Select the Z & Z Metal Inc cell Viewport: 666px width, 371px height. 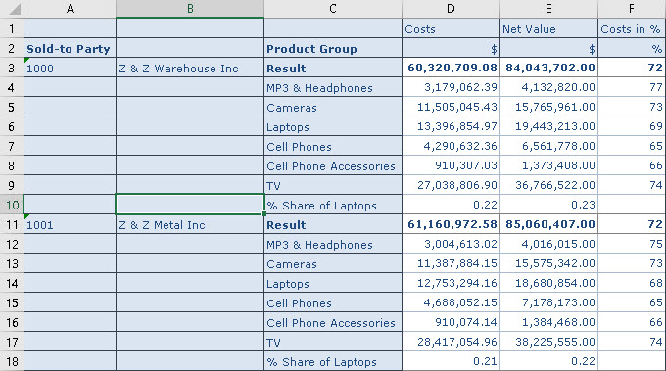click(190, 224)
